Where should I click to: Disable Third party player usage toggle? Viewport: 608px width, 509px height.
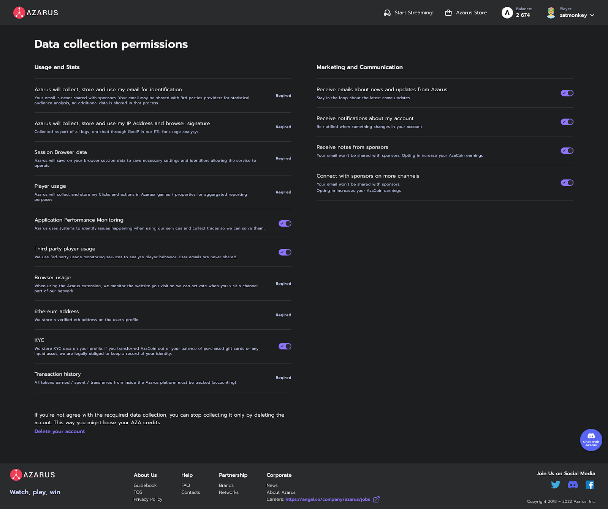coord(285,253)
